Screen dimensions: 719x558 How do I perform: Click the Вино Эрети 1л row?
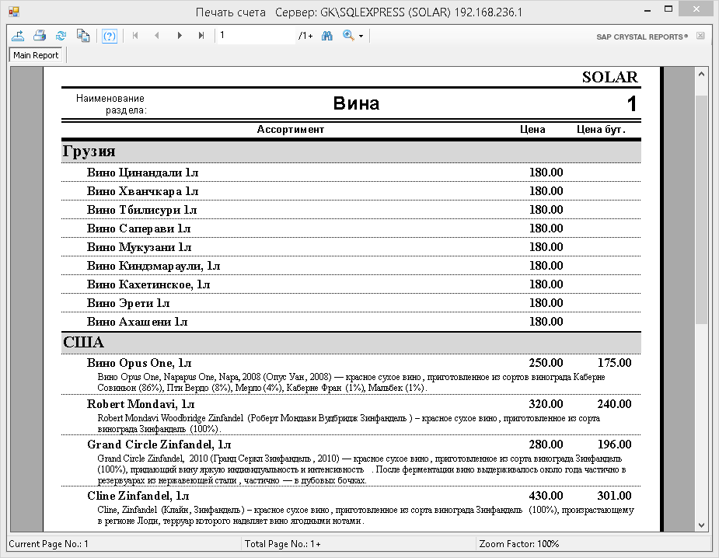351,303
